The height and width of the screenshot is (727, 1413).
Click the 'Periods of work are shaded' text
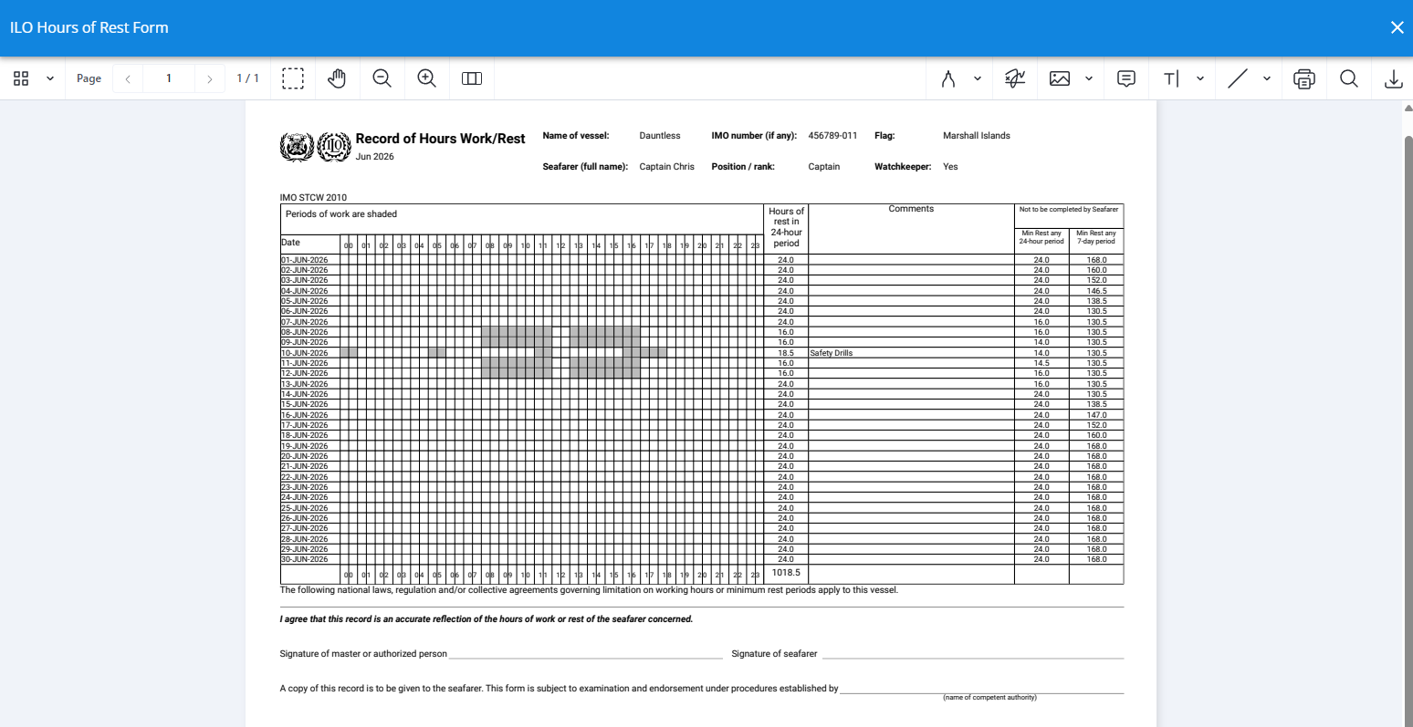[x=341, y=214]
